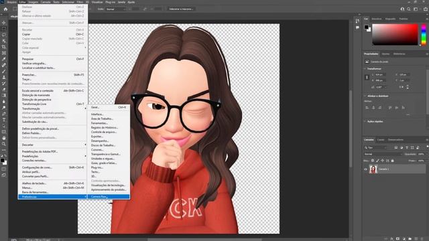
Task: Open the workspace switcher icon top right
Action: [x=416, y=9]
